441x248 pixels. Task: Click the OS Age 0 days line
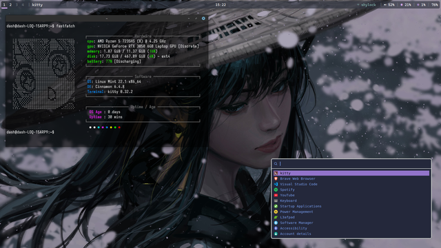click(x=105, y=112)
